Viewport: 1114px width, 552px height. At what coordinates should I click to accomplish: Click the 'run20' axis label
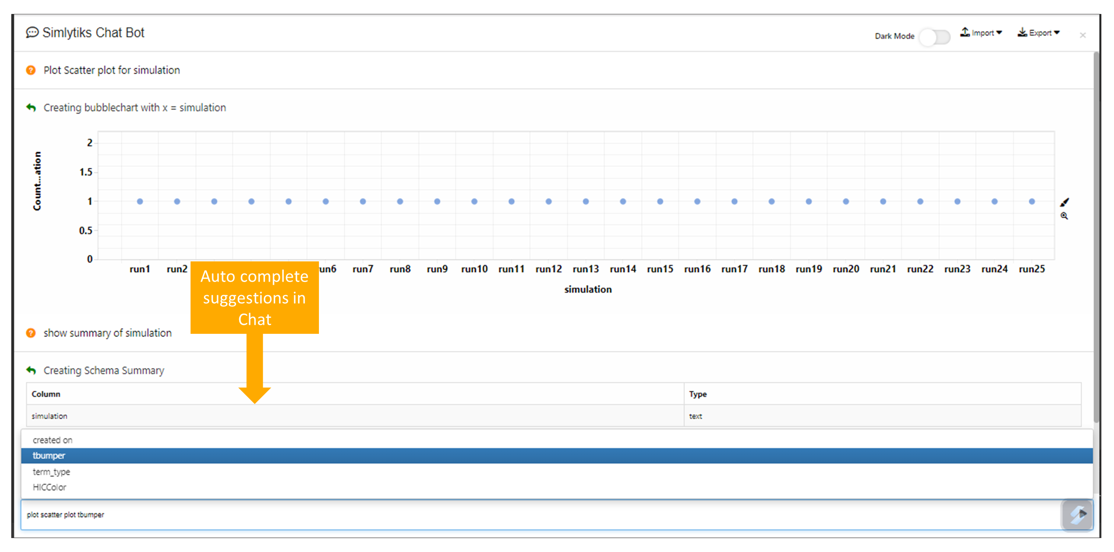coord(846,269)
